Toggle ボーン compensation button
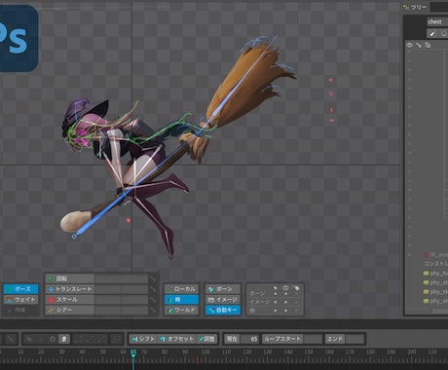This screenshot has width=448, height=370. click(x=223, y=289)
